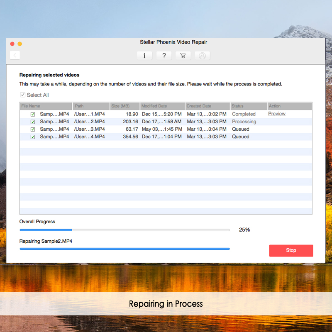
Task: Sort by the Created Date column header
Action: [x=208, y=106]
